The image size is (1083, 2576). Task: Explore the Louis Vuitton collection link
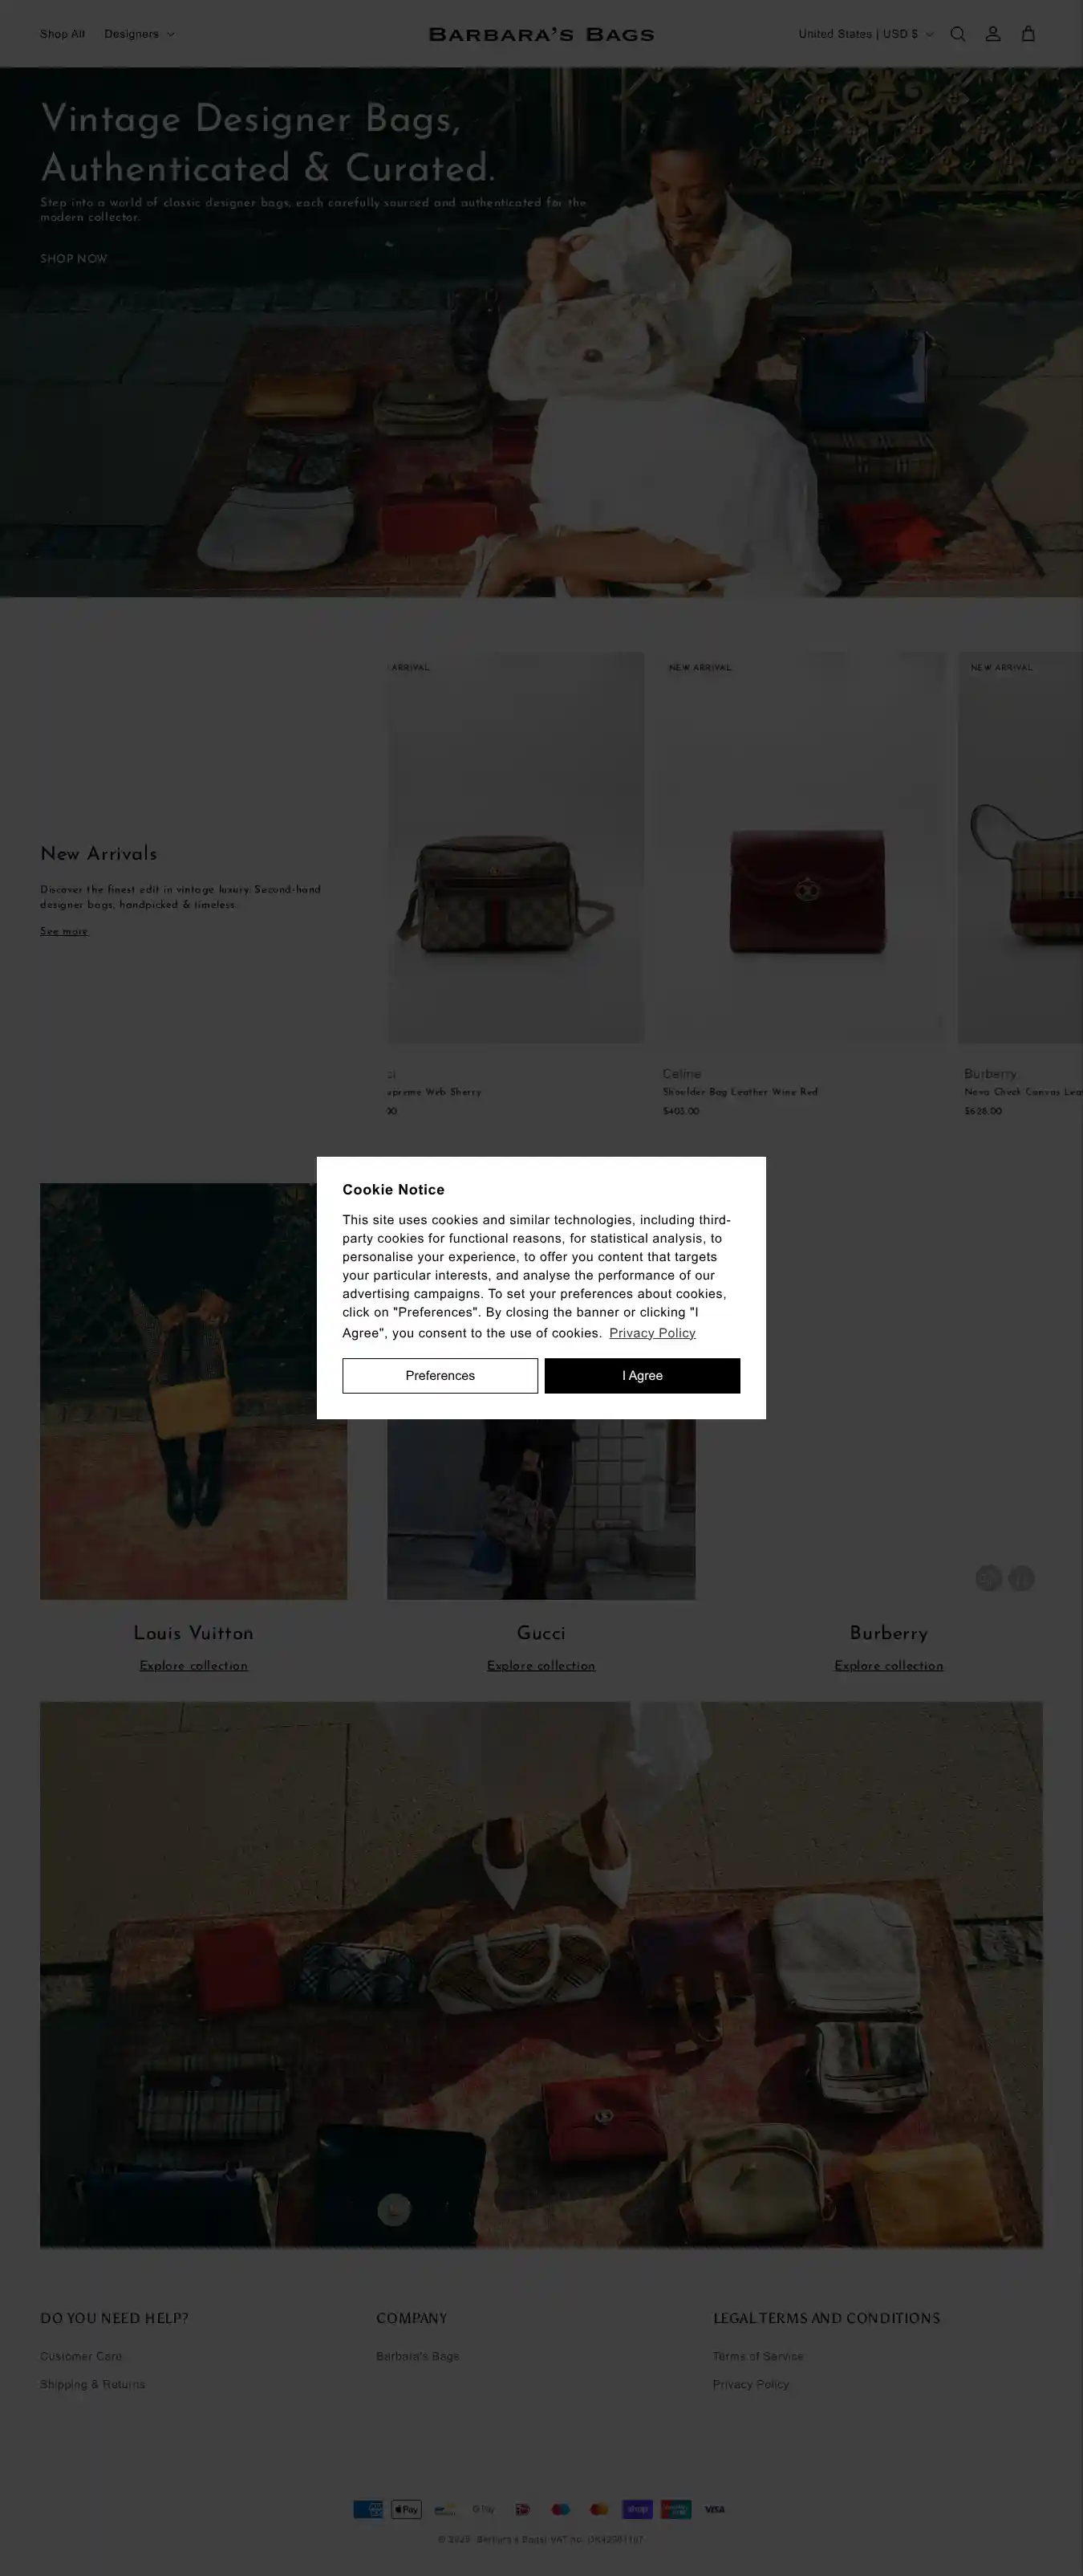point(194,1666)
